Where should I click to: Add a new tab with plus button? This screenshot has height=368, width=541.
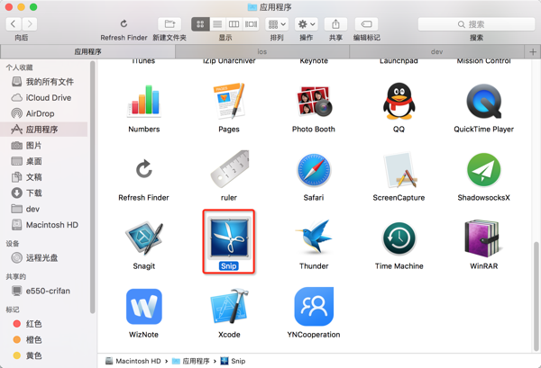click(x=533, y=51)
